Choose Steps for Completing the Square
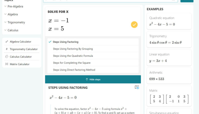 point(72,63)
